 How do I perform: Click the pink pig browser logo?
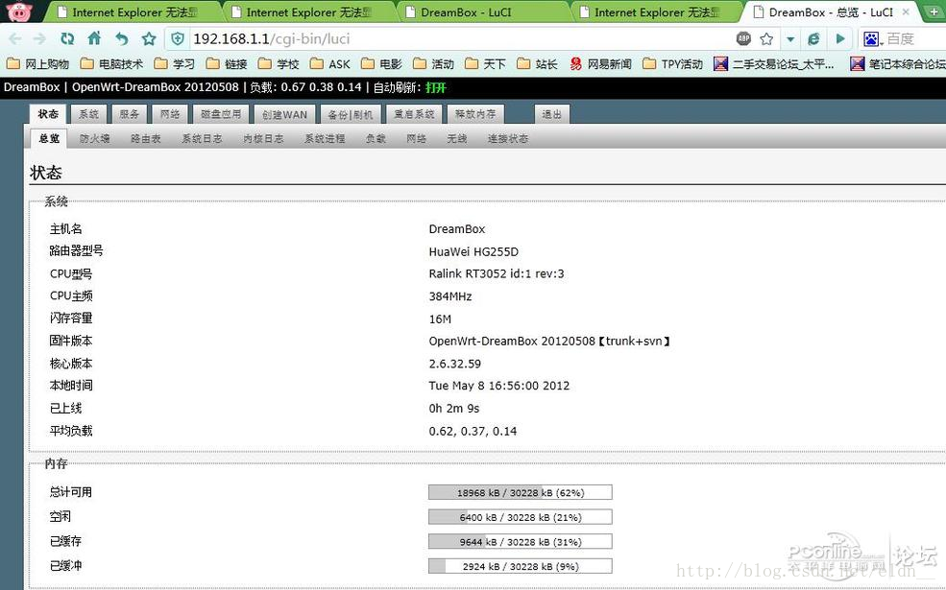[x=18, y=11]
